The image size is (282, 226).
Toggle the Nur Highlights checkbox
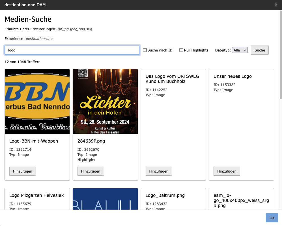click(x=181, y=50)
